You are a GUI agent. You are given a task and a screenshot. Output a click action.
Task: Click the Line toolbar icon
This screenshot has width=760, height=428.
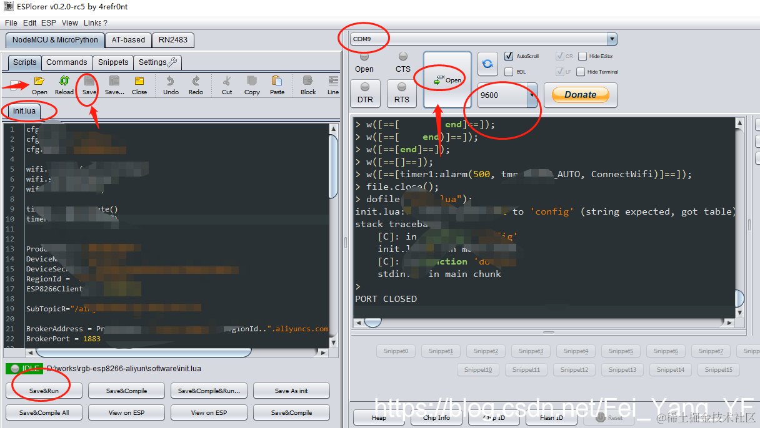click(332, 85)
